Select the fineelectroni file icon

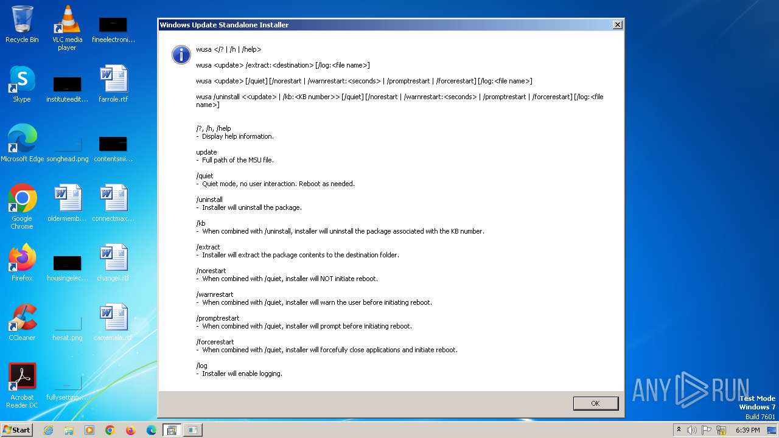pyautogui.click(x=113, y=29)
